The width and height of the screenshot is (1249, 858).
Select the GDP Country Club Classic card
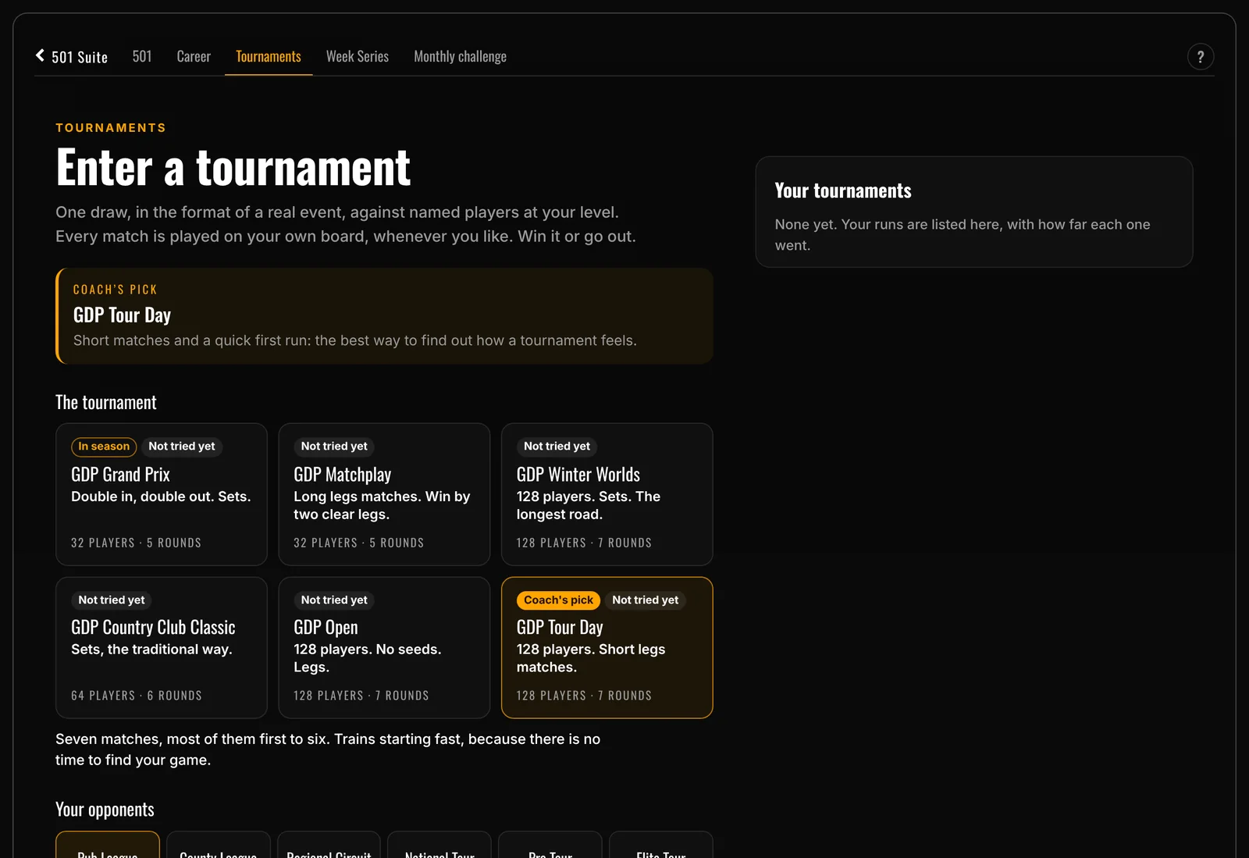coord(162,648)
